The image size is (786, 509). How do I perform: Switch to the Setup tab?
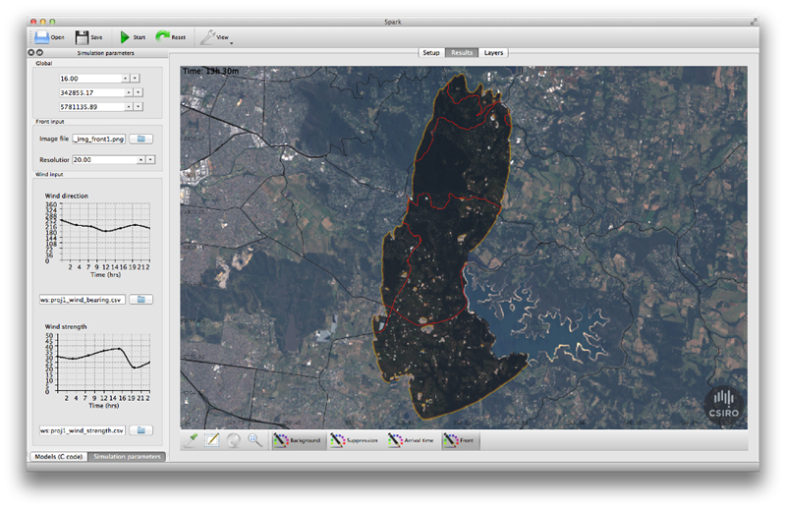431,53
